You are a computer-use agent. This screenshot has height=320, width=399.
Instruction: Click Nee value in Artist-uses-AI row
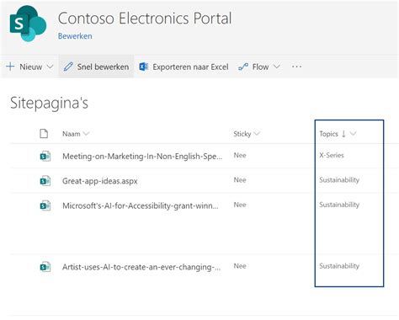point(240,266)
